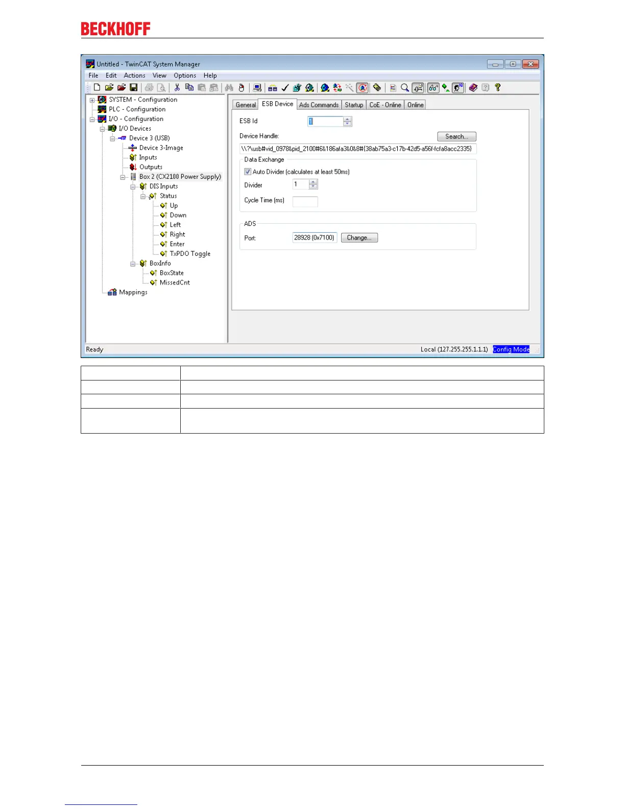Viewport: 625px width, 809px height.
Task: Open the Help menu
Action: tap(210, 76)
